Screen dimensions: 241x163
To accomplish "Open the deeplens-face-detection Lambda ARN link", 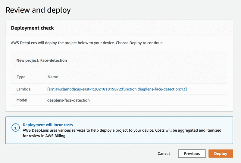I will click(117, 89).
